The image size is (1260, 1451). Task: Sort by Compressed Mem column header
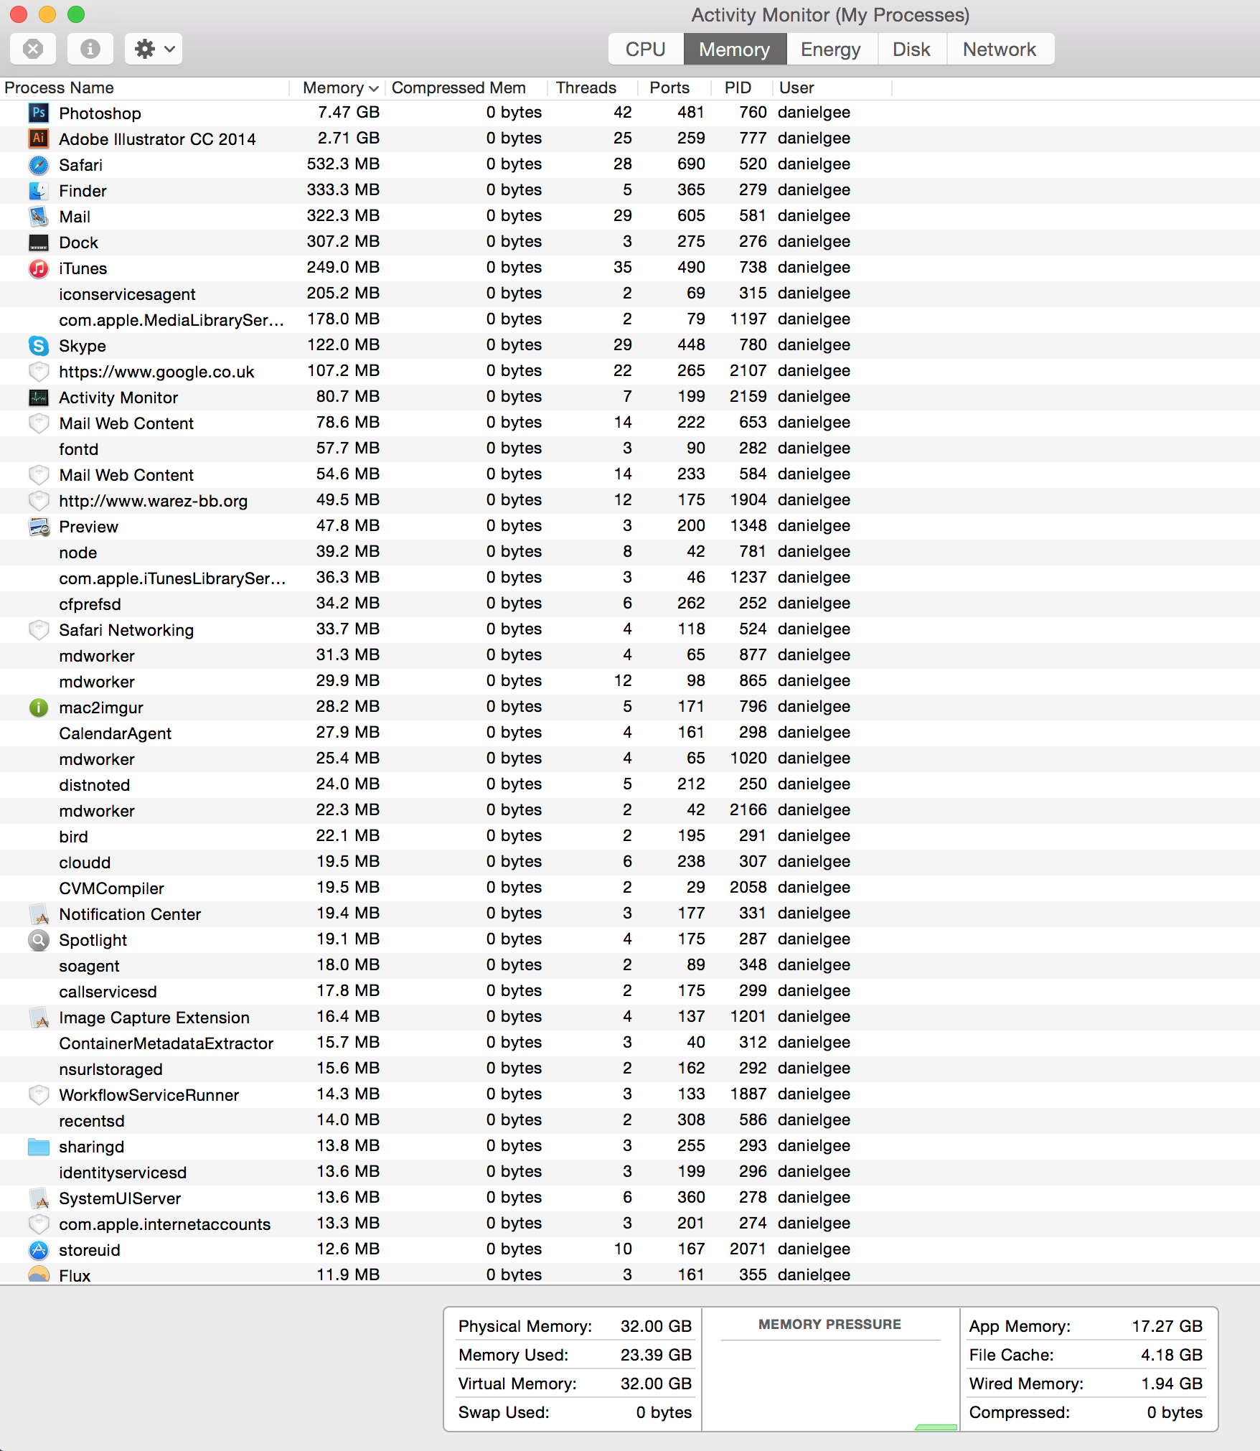tap(466, 88)
